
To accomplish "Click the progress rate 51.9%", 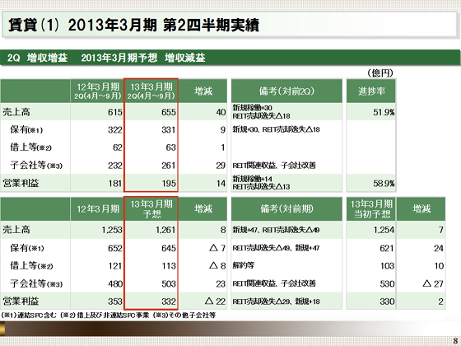I will [x=384, y=112].
